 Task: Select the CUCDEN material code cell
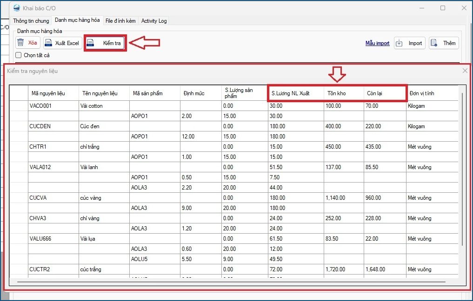53,126
